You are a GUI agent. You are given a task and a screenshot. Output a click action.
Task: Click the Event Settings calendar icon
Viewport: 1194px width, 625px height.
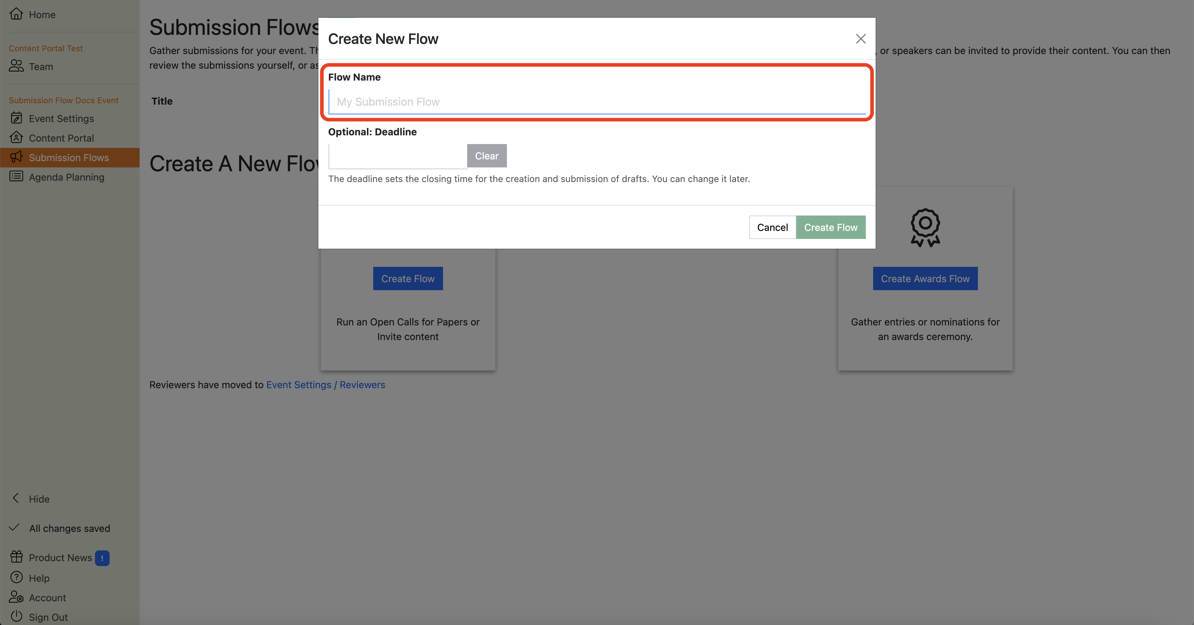point(16,118)
